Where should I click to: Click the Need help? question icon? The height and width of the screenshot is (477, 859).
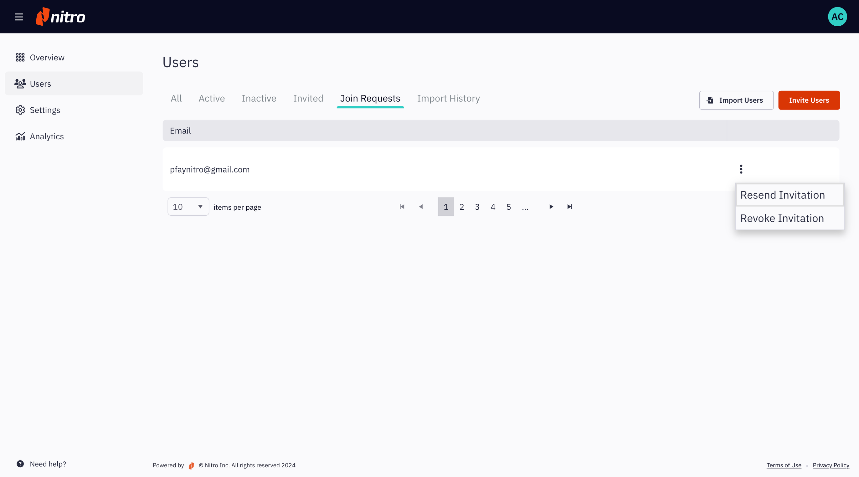20,464
